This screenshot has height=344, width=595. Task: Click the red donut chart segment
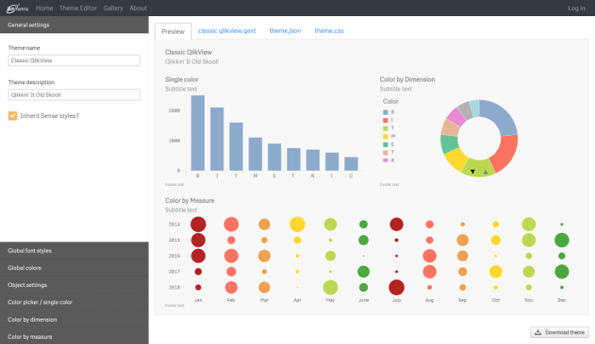click(505, 154)
